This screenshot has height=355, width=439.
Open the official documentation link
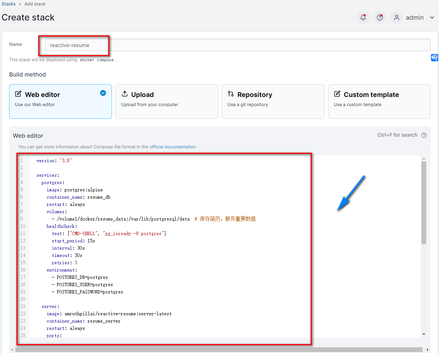point(172,147)
